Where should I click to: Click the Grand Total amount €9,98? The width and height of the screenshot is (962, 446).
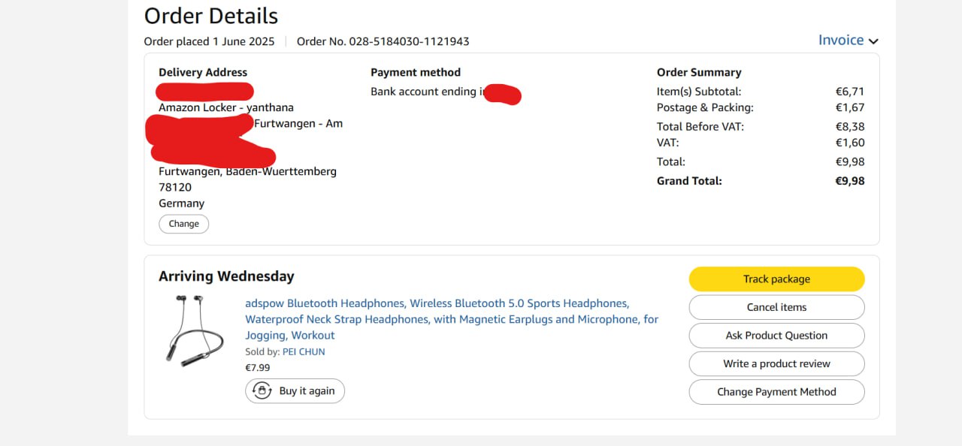(x=849, y=181)
